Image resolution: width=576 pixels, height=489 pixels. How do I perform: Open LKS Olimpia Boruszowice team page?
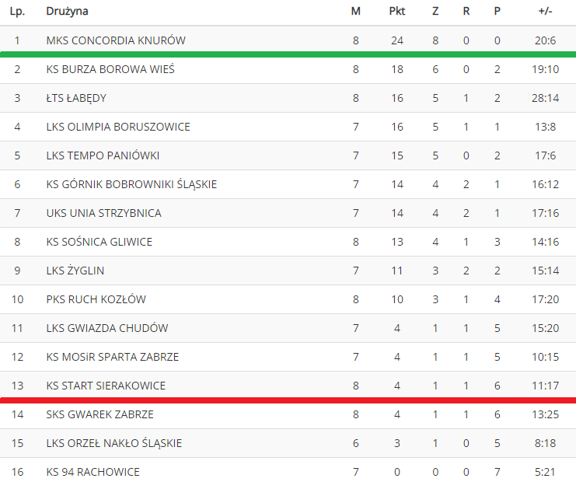(118, 127)
